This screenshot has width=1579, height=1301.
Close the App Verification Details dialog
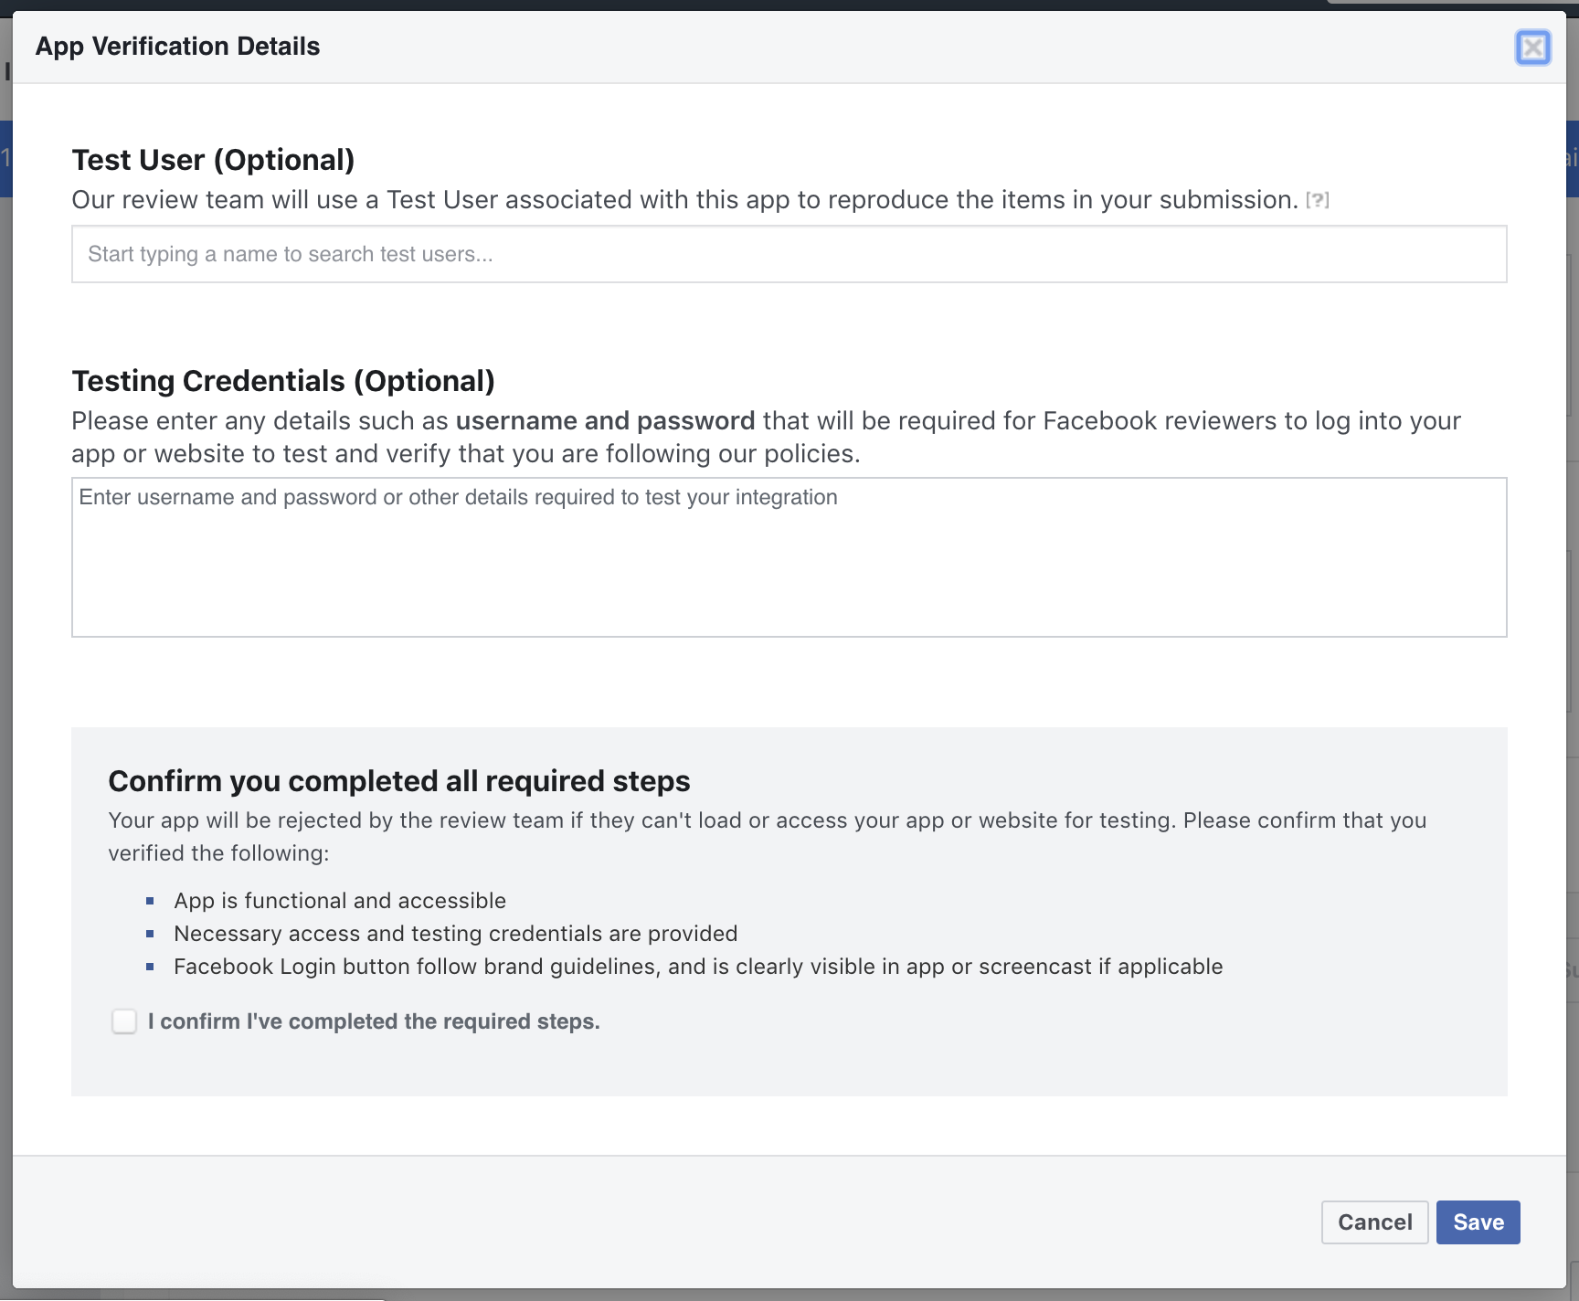[1533, 48]
